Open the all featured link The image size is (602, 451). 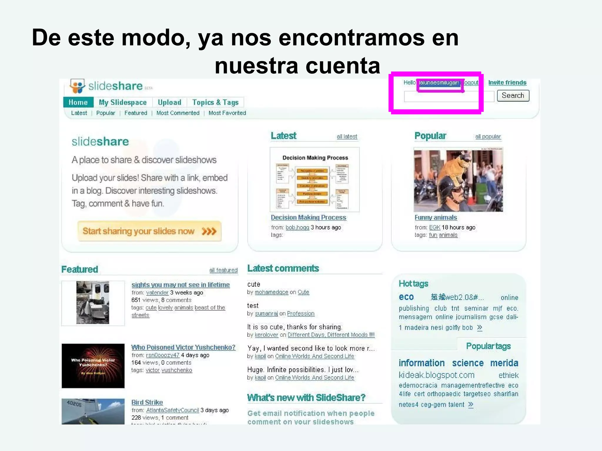(223, 270)
